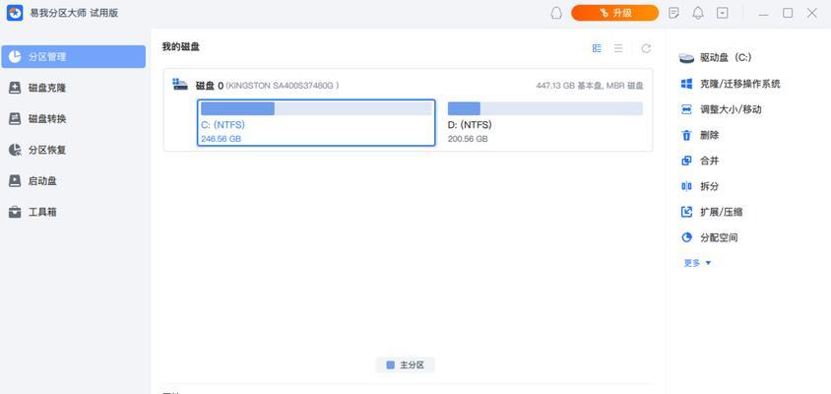Image resolution: width=831 pixels, height=394 pixels.
Task: Open 分区管理 in the sidebar
Action: [x=73, y=57]
